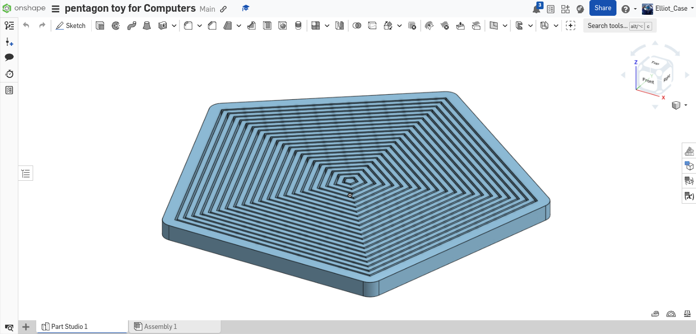This screenshot has height=334, width=696.
Task: Select the Frame tool
Action: tap(519, 25)
